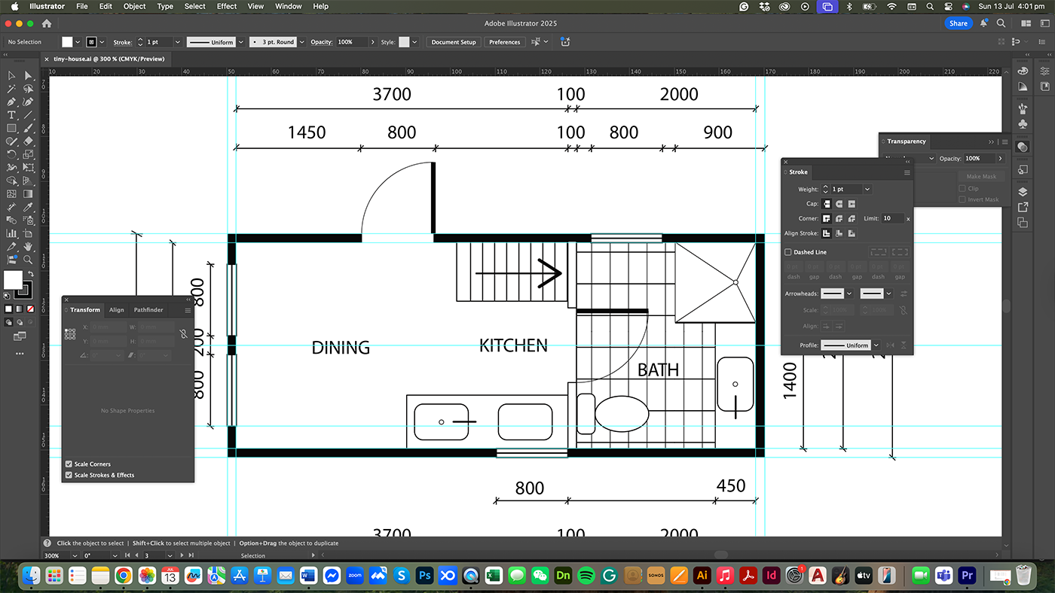Choose the Projecting Cap stroke option

852,204
